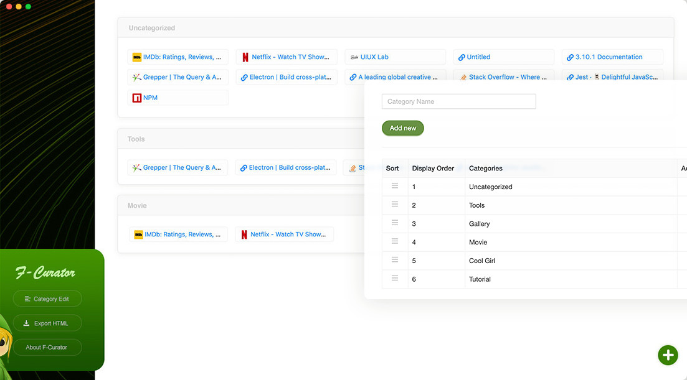
Task: Click drag handle for Tools row
Action: click(395, 204)
